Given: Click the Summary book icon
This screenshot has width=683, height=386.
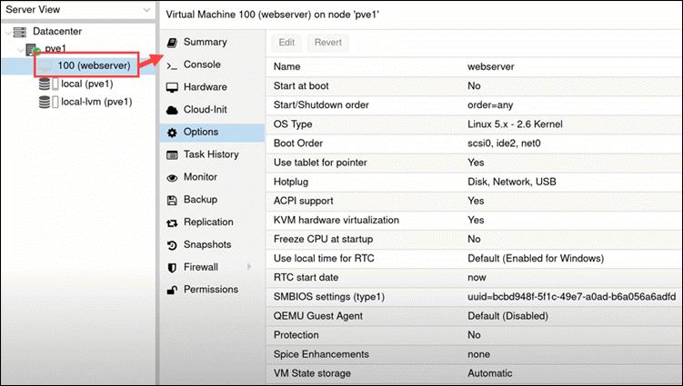Looking at the screenshot, I should coord(172,43).
